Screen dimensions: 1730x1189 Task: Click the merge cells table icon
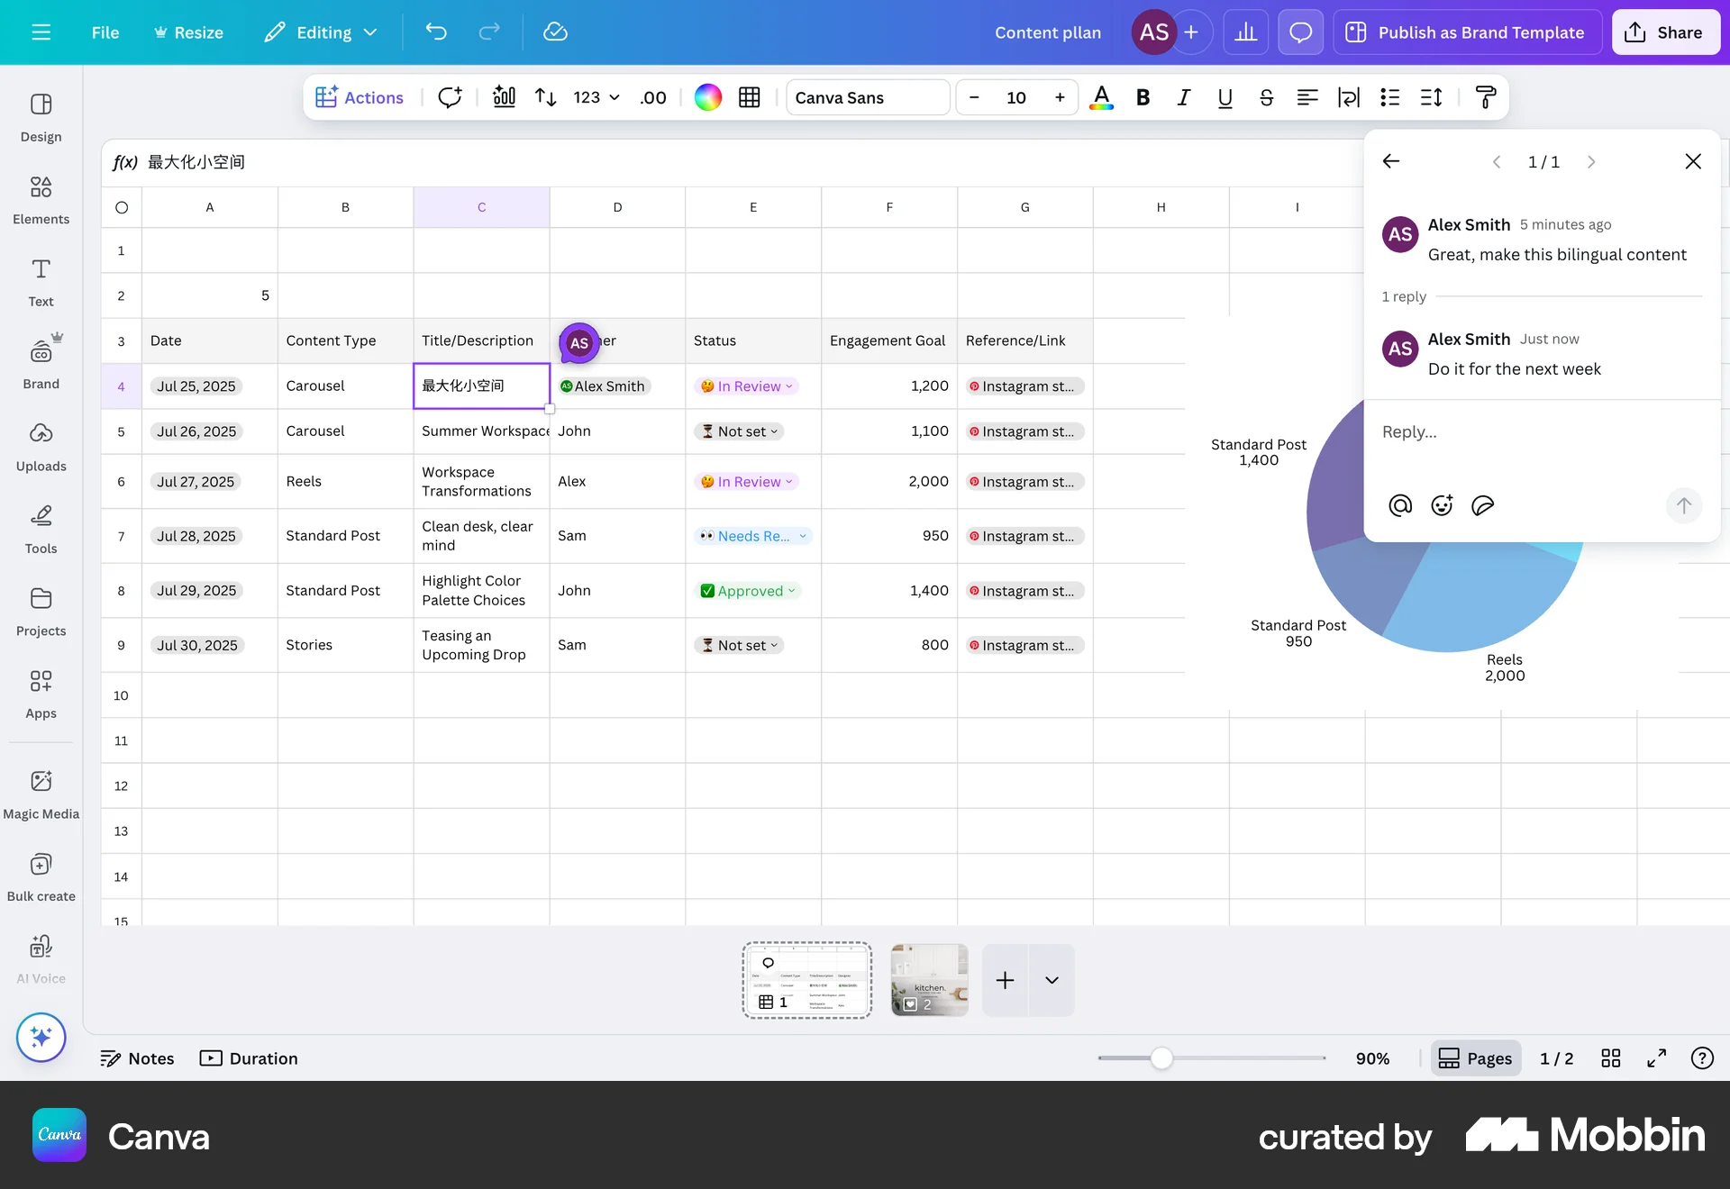749,97
